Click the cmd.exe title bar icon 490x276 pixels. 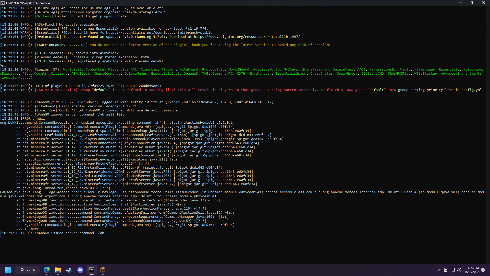click(3, 3)
